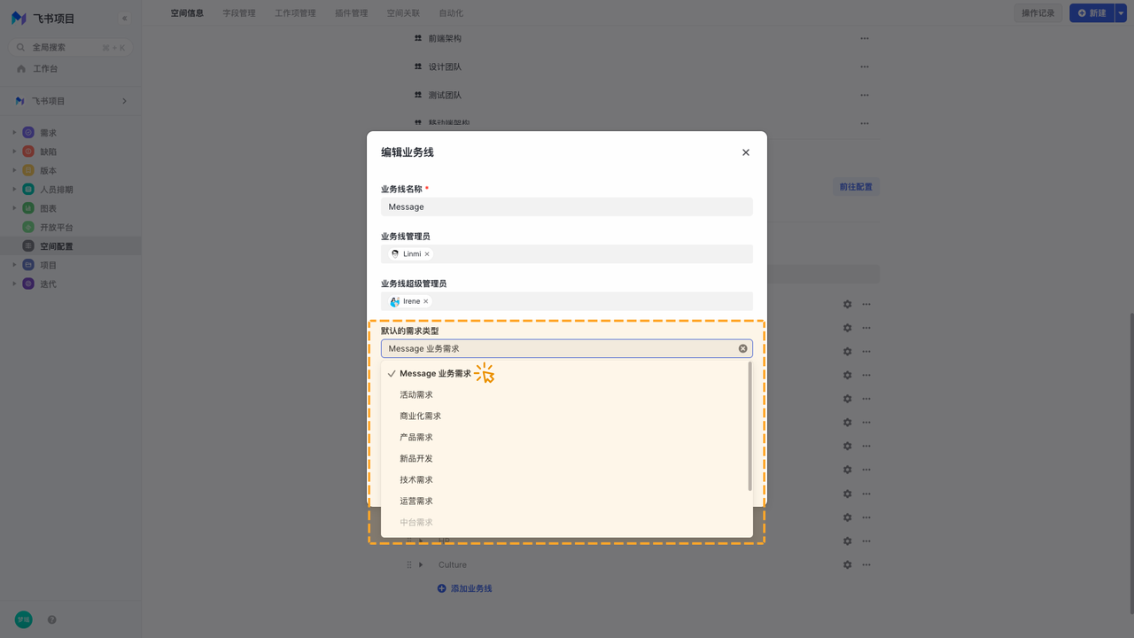This screenshot has width=1134, height=638.
Task: Edit the 业务线名称 field containing Message
Action: pos(567,206)
